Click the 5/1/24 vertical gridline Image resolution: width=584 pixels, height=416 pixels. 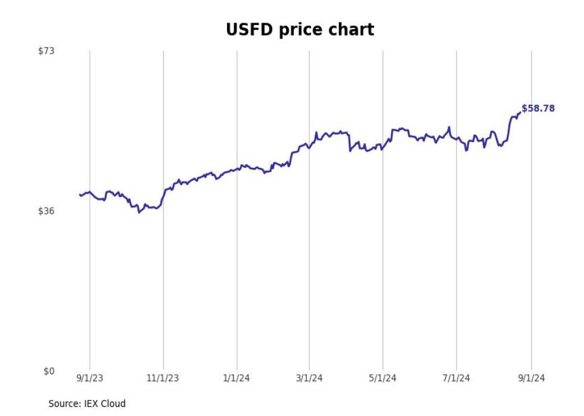[383, 211]
